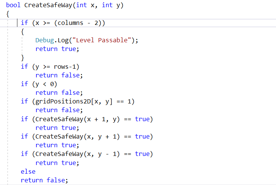Screen dimensions: 276x185
Task: Click gridPositions2D[x, y] array access
Action: click(74, 102)
